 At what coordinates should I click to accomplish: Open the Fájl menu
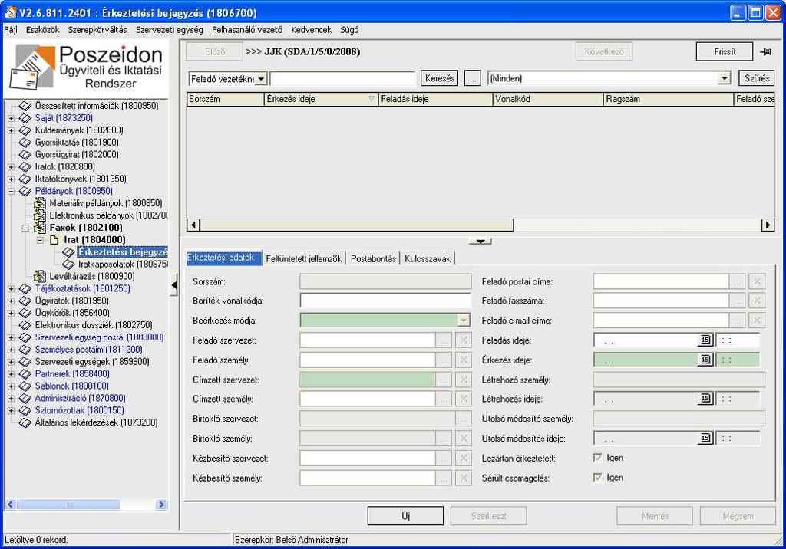pyautogui.click(x=11, y=30)
